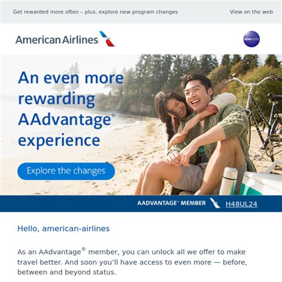
Task: Click the word AAdvantage in the headline
Action: tap(65, 120)
